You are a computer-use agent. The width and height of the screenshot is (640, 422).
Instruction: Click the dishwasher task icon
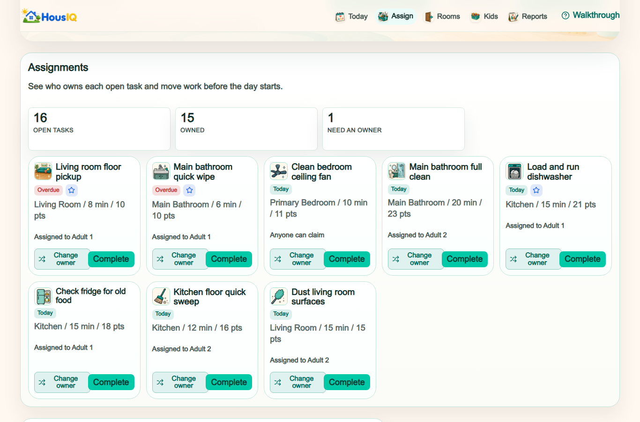pos(514,172)
